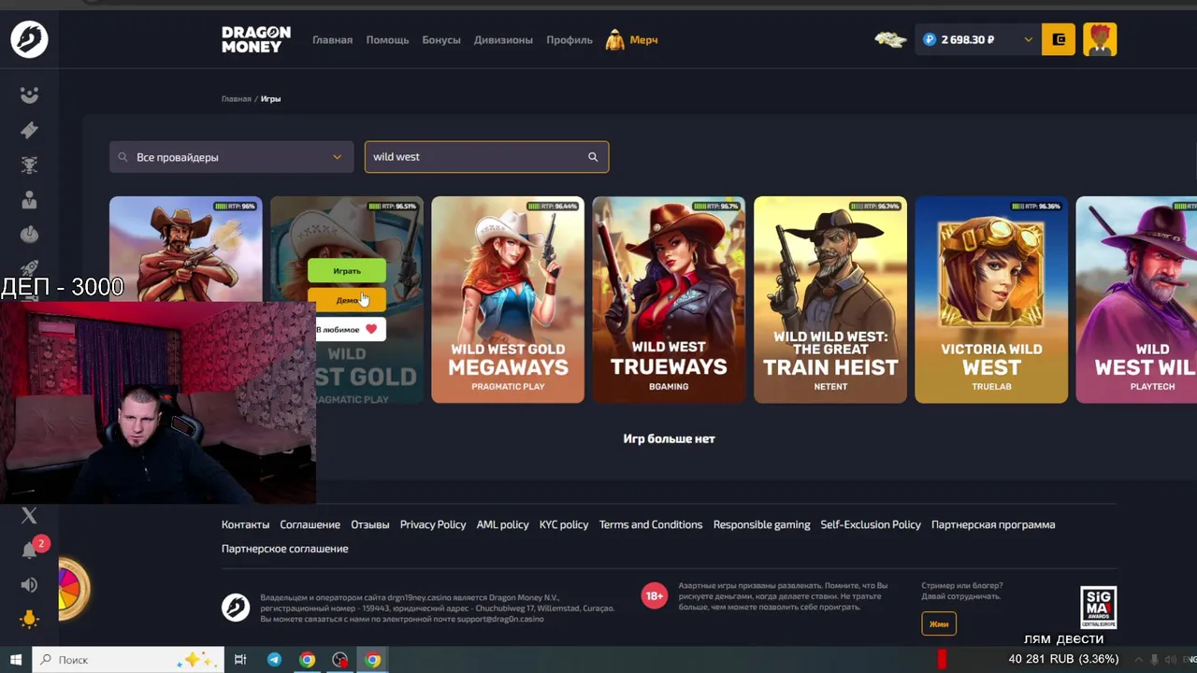Open the X social link in sidebar
1197x673 pixels.
29,515
